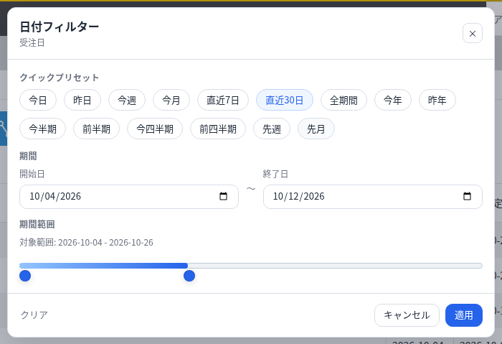502x344 pixels.
Task: Choose the 今月 quick preset
Action: coord(171,100)
